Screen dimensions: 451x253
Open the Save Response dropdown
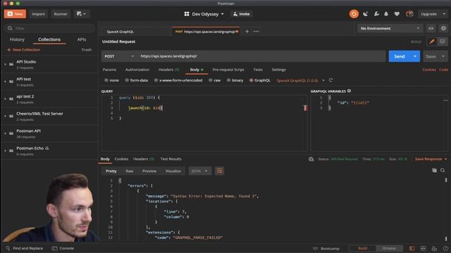click(431, 159)
